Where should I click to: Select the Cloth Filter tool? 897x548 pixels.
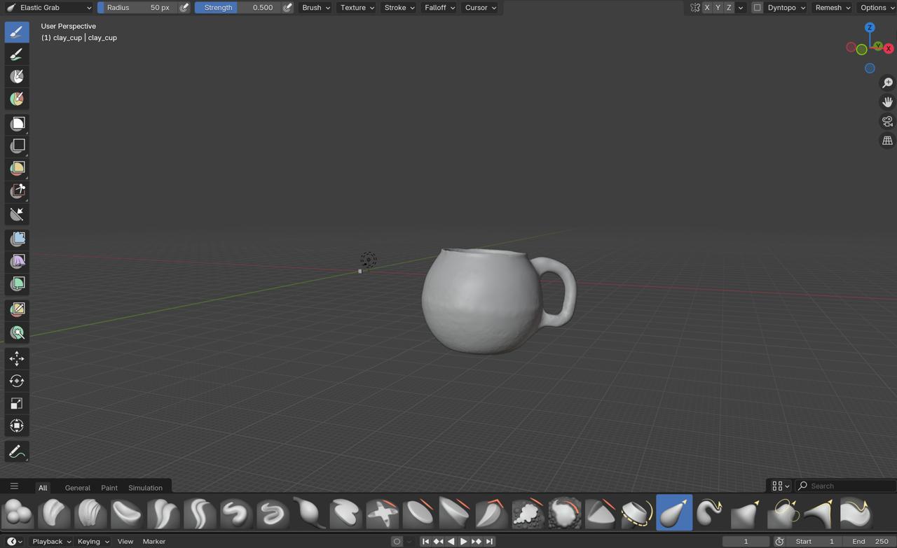point(17,261)
